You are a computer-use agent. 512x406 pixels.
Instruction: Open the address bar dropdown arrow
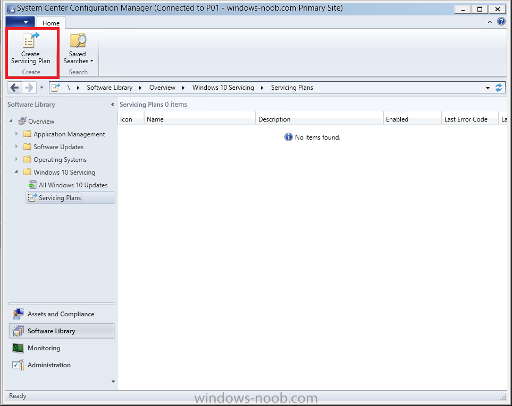coord(488,88)
